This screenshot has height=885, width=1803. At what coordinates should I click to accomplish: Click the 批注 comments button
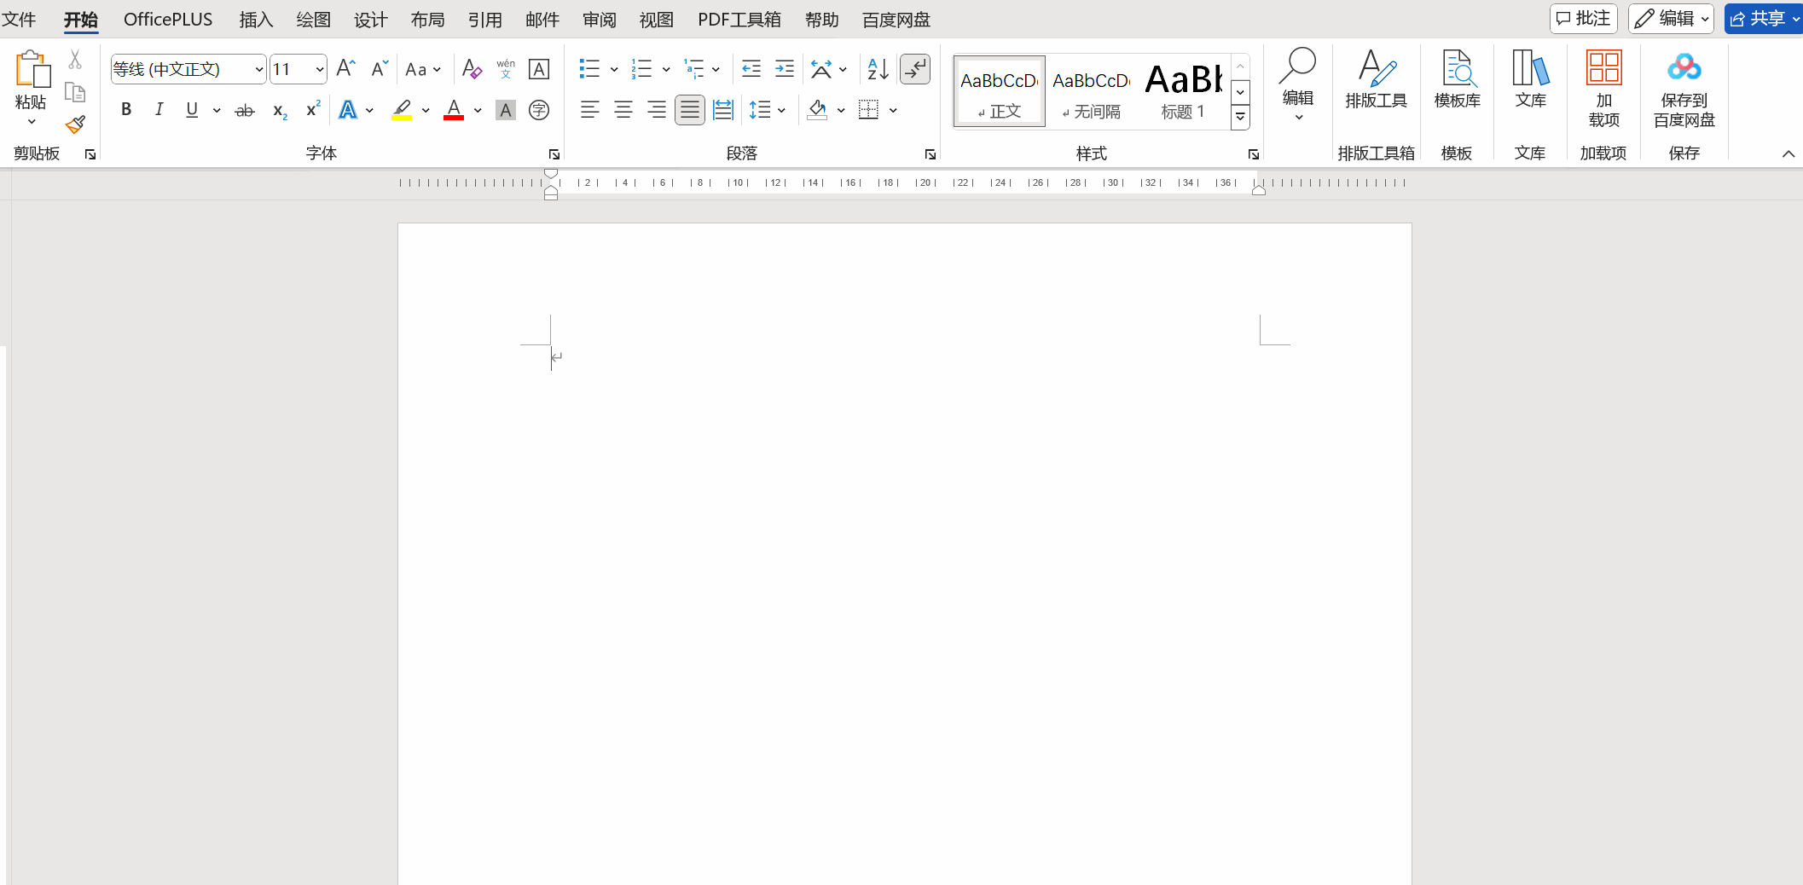[x=1584, y=19]
